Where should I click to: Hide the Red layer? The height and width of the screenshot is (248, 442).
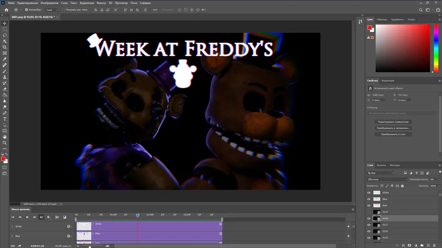[369, 205]
